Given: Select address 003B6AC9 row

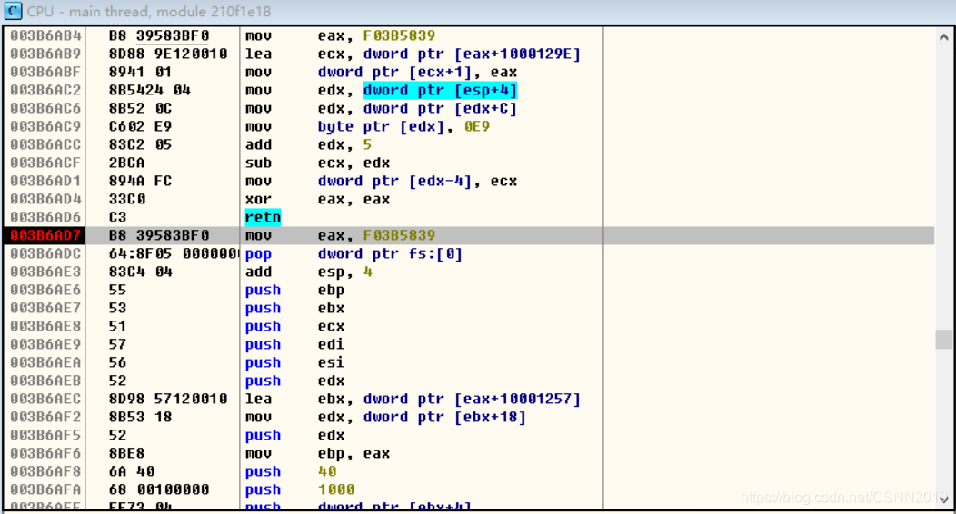Looking at the screenshot, I should click(468, 126).
